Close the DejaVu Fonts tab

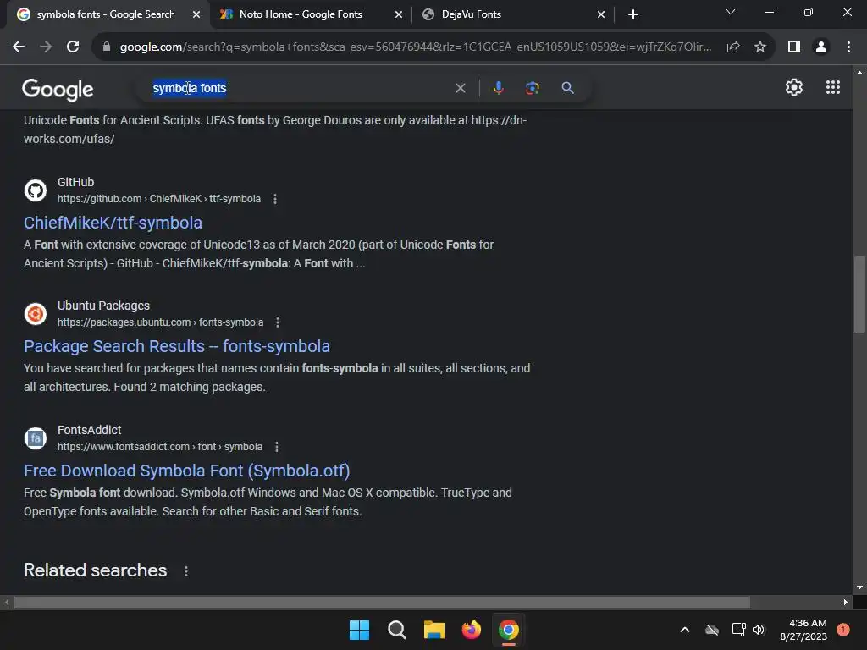(601, 14)
